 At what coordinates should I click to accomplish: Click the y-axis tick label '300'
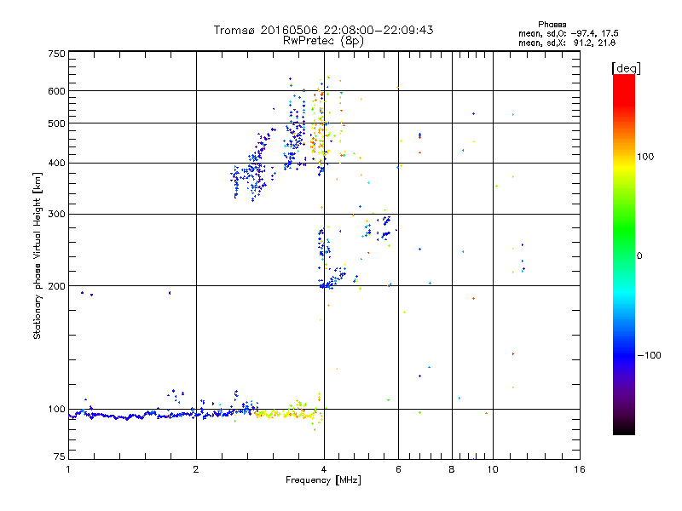pyautogui.click(x=56, y=214)
